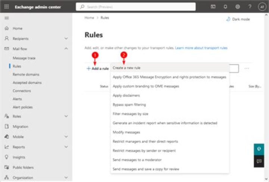Screen dimensions: 269x182
Task: Select Apply disclaimers
Action: point(170,95)
